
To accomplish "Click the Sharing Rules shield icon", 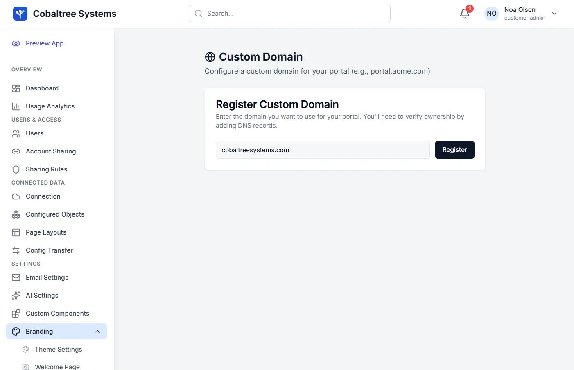I will [16, 169].
